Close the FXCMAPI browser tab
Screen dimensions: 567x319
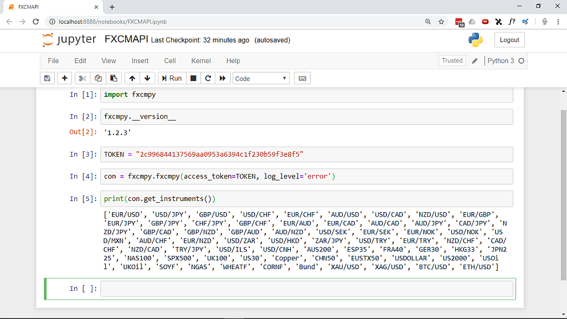pos(96,7)
